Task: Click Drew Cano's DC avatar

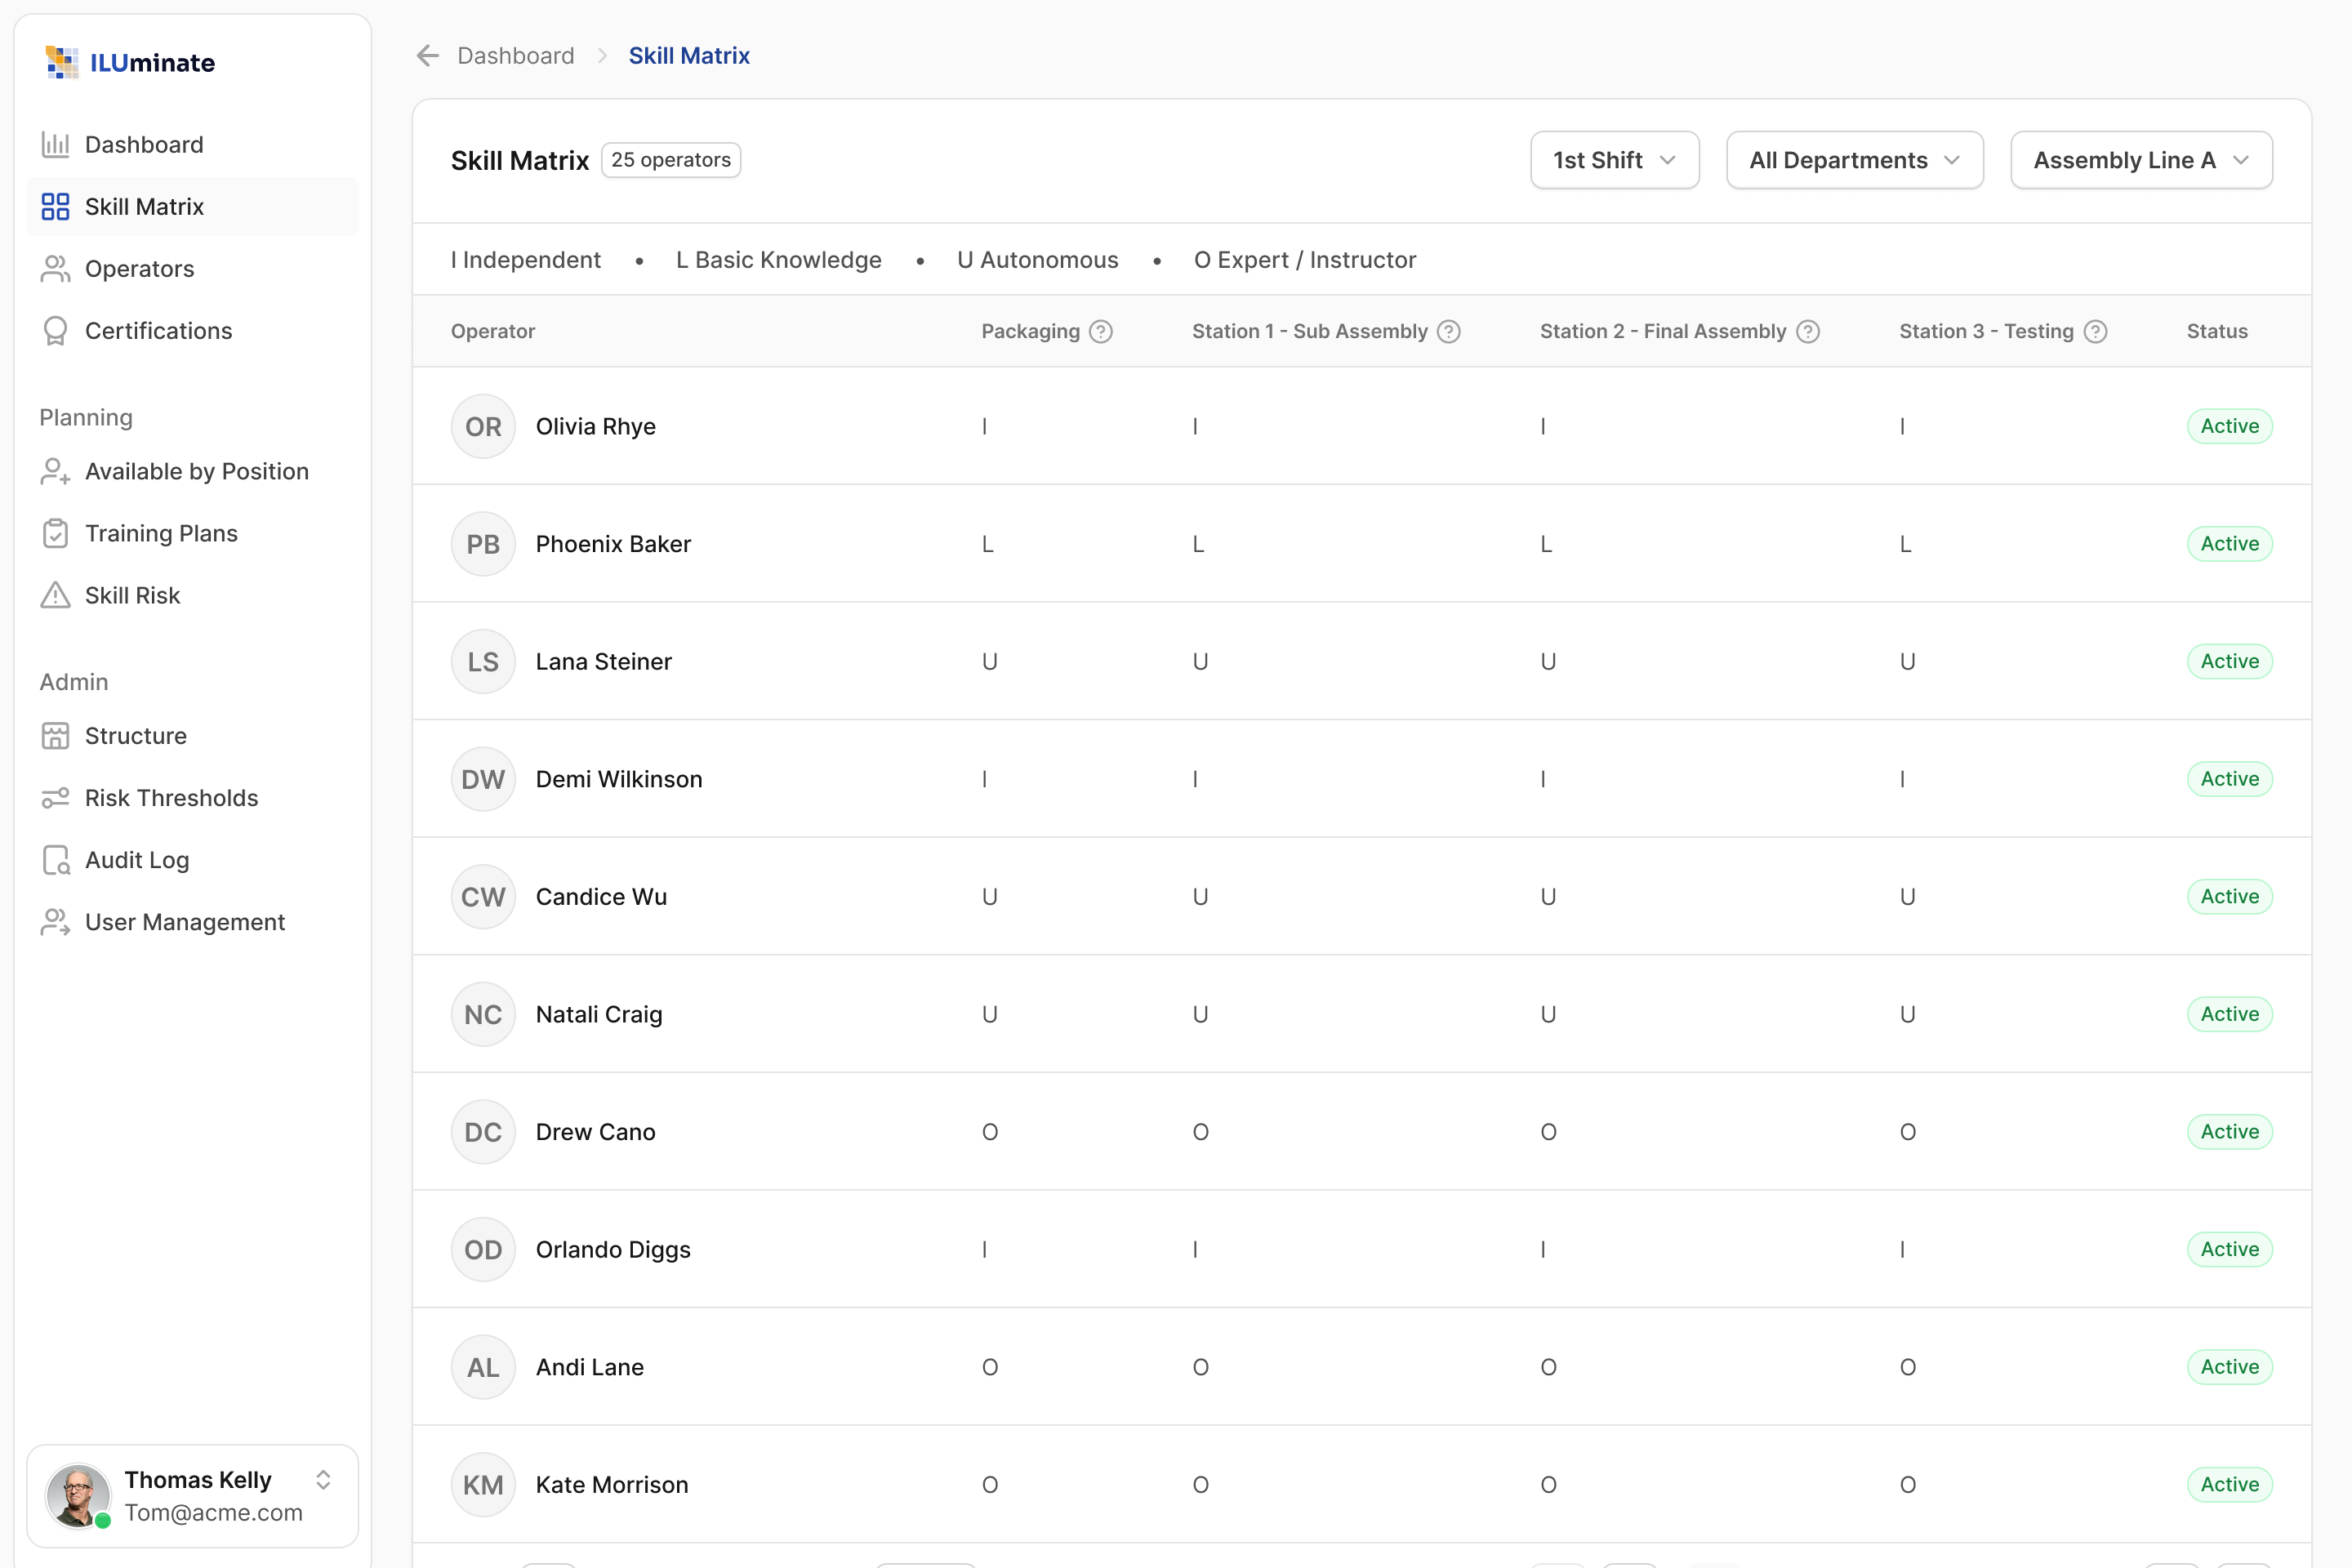Action: (483, 1132)
